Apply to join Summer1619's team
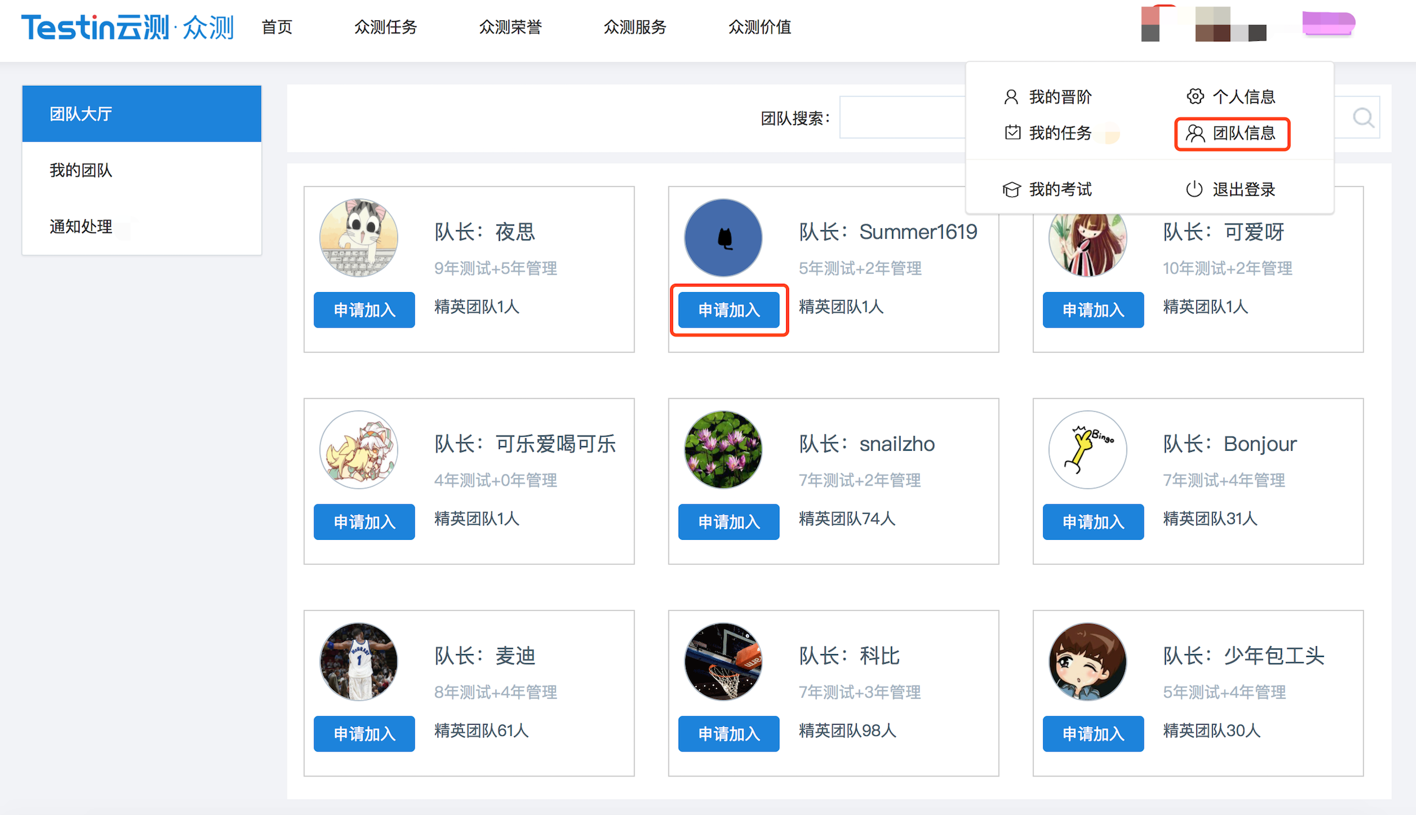 coord(728,310)
